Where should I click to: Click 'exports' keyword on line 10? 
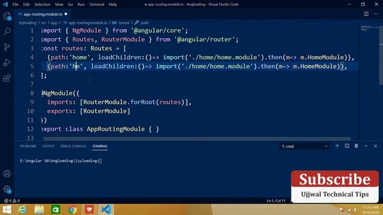coord(60,111)
